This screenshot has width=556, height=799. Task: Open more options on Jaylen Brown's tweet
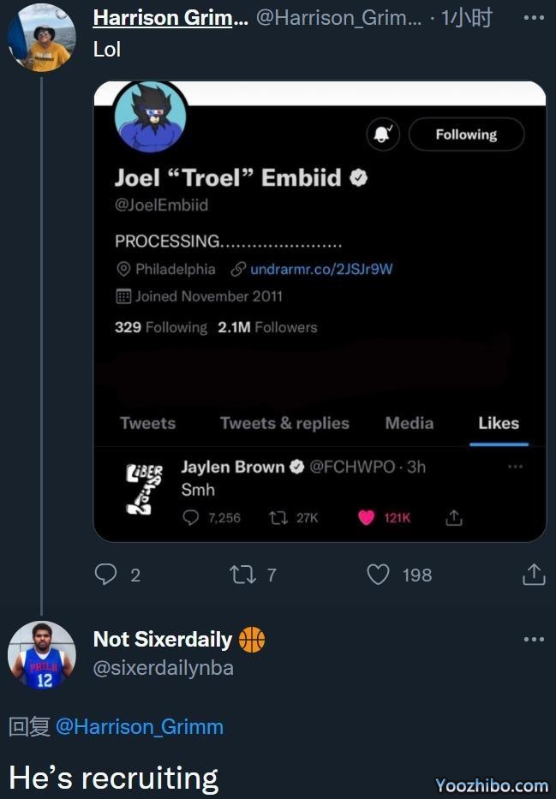tap(515, 467)
